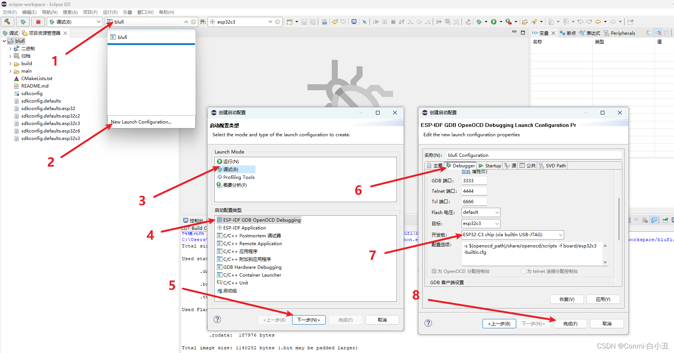Choose New Launch Configuration... in the popup
Screen dimensions: 674x353
point(141,122)
